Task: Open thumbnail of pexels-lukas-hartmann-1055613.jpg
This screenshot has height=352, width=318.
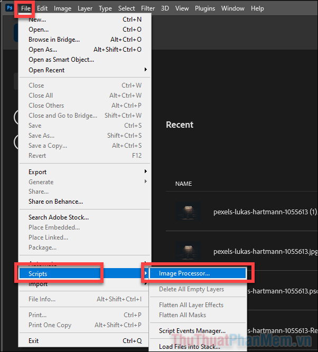Action: click(188, 251)
